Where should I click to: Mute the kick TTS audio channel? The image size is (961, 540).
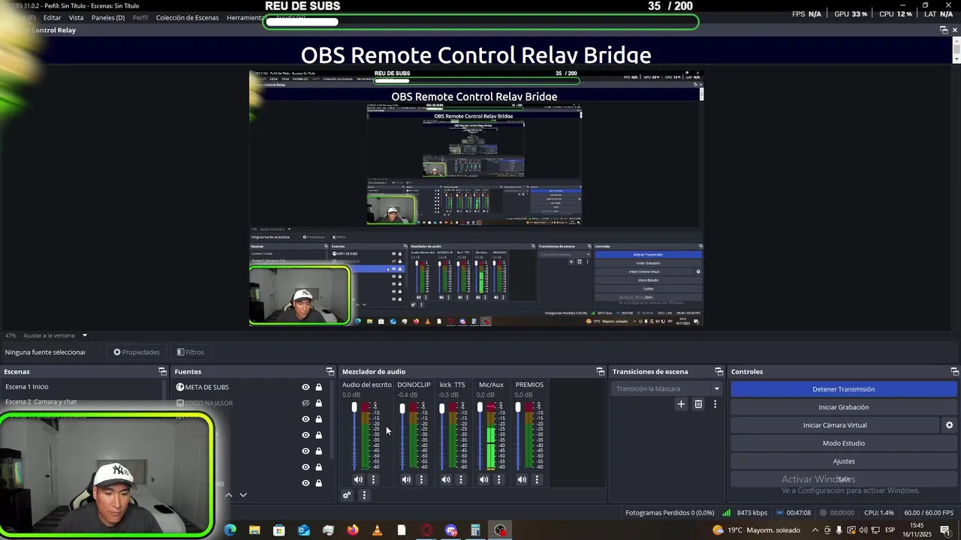(446, 479)
